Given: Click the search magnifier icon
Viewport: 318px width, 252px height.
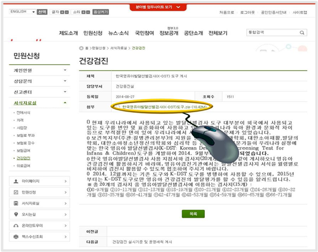Looking at the screenshot, I should (x=302, y=32).
